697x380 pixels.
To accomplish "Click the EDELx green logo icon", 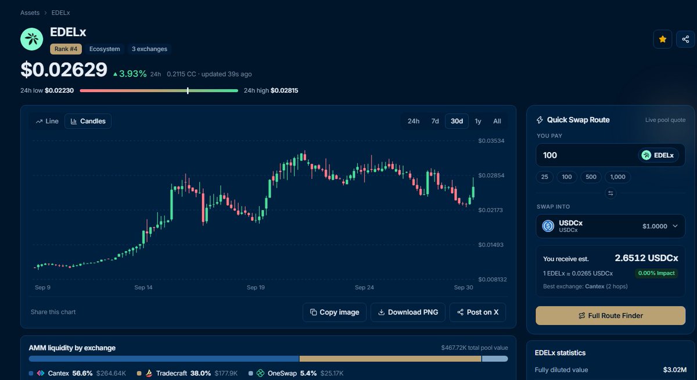I will pos(32,39).
